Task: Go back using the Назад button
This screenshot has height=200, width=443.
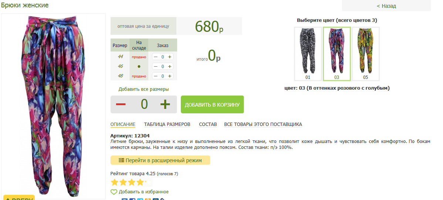Action: [x=386, y=6]
